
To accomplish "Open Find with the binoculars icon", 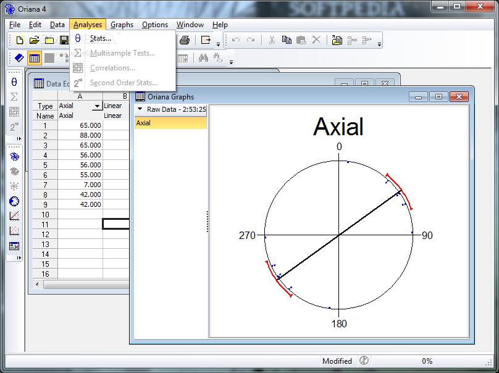I will [203, 58].
